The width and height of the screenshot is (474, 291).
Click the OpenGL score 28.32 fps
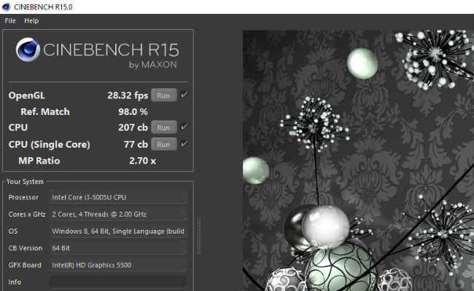128,95
